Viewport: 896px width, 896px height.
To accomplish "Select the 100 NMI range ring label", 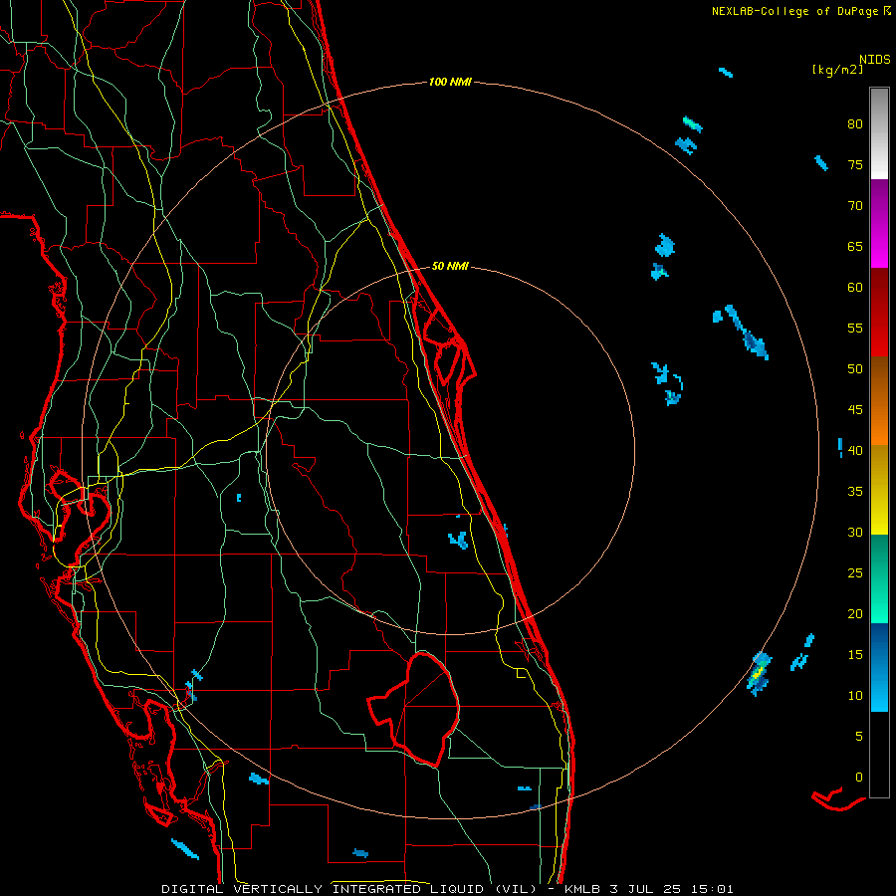I will (450, 83).
